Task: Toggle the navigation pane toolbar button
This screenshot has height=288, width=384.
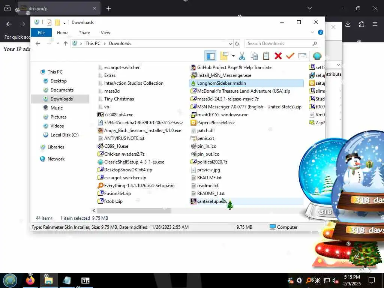Action: pos(210,56)
